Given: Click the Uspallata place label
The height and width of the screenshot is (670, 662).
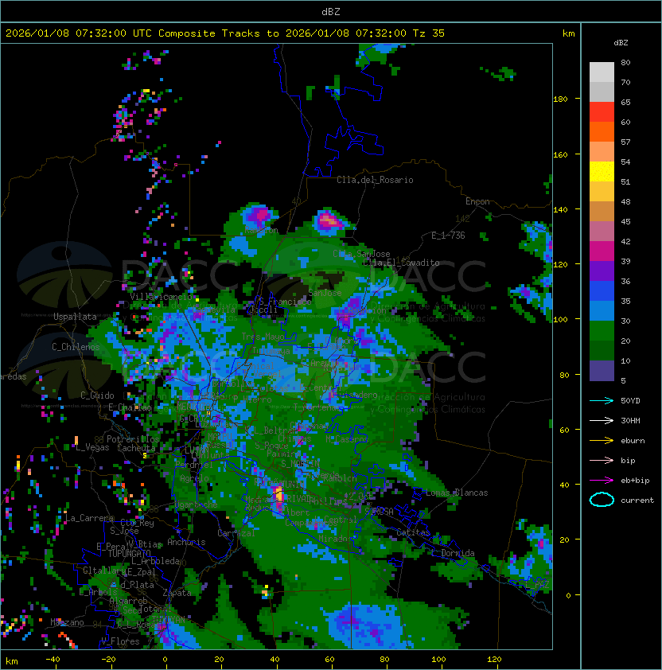Looking at the screenshot, I should pos(75,317).
